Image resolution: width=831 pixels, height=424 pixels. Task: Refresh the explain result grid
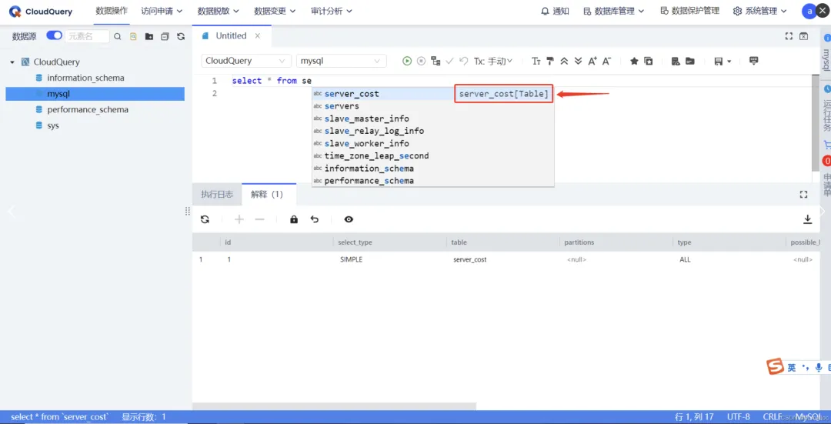pos(205,219)
